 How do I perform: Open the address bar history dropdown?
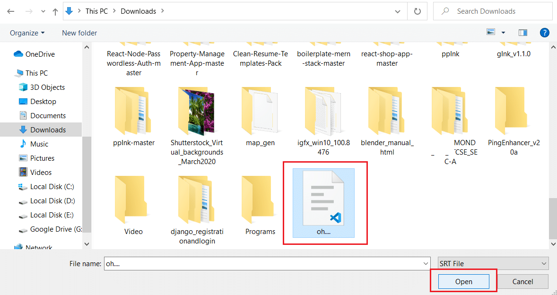(x=397, y=11)
